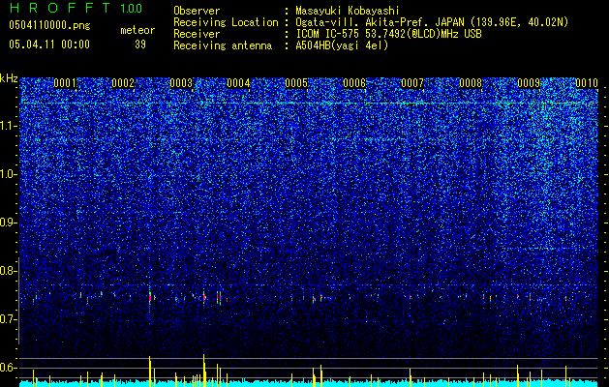The width and height of the screenshot is (609, 387).
Task: Click the 0.6 kHz axis tick label
Action: coord(9,368)
